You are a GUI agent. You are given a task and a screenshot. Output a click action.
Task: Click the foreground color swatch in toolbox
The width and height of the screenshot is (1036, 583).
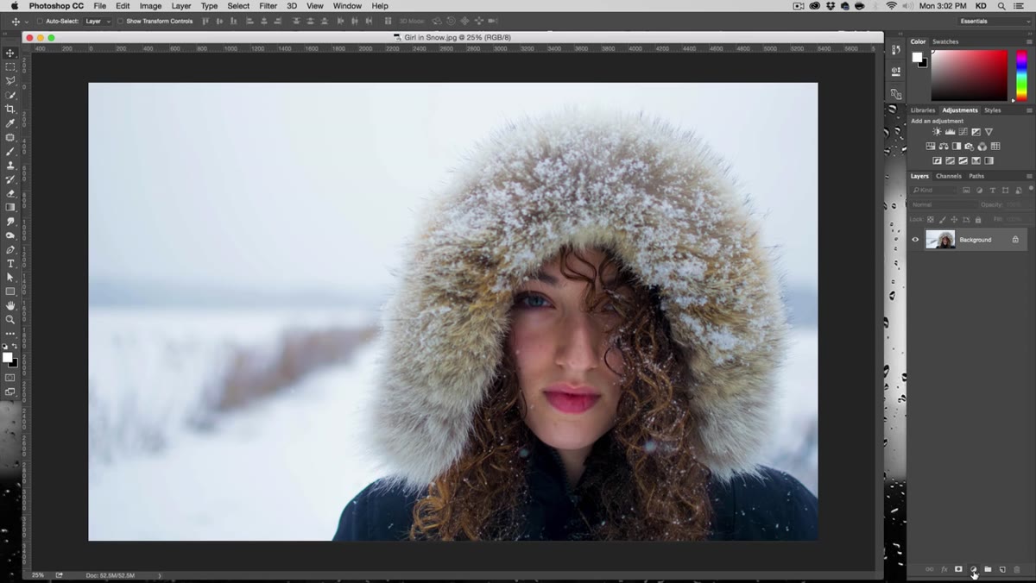point(7,357)
